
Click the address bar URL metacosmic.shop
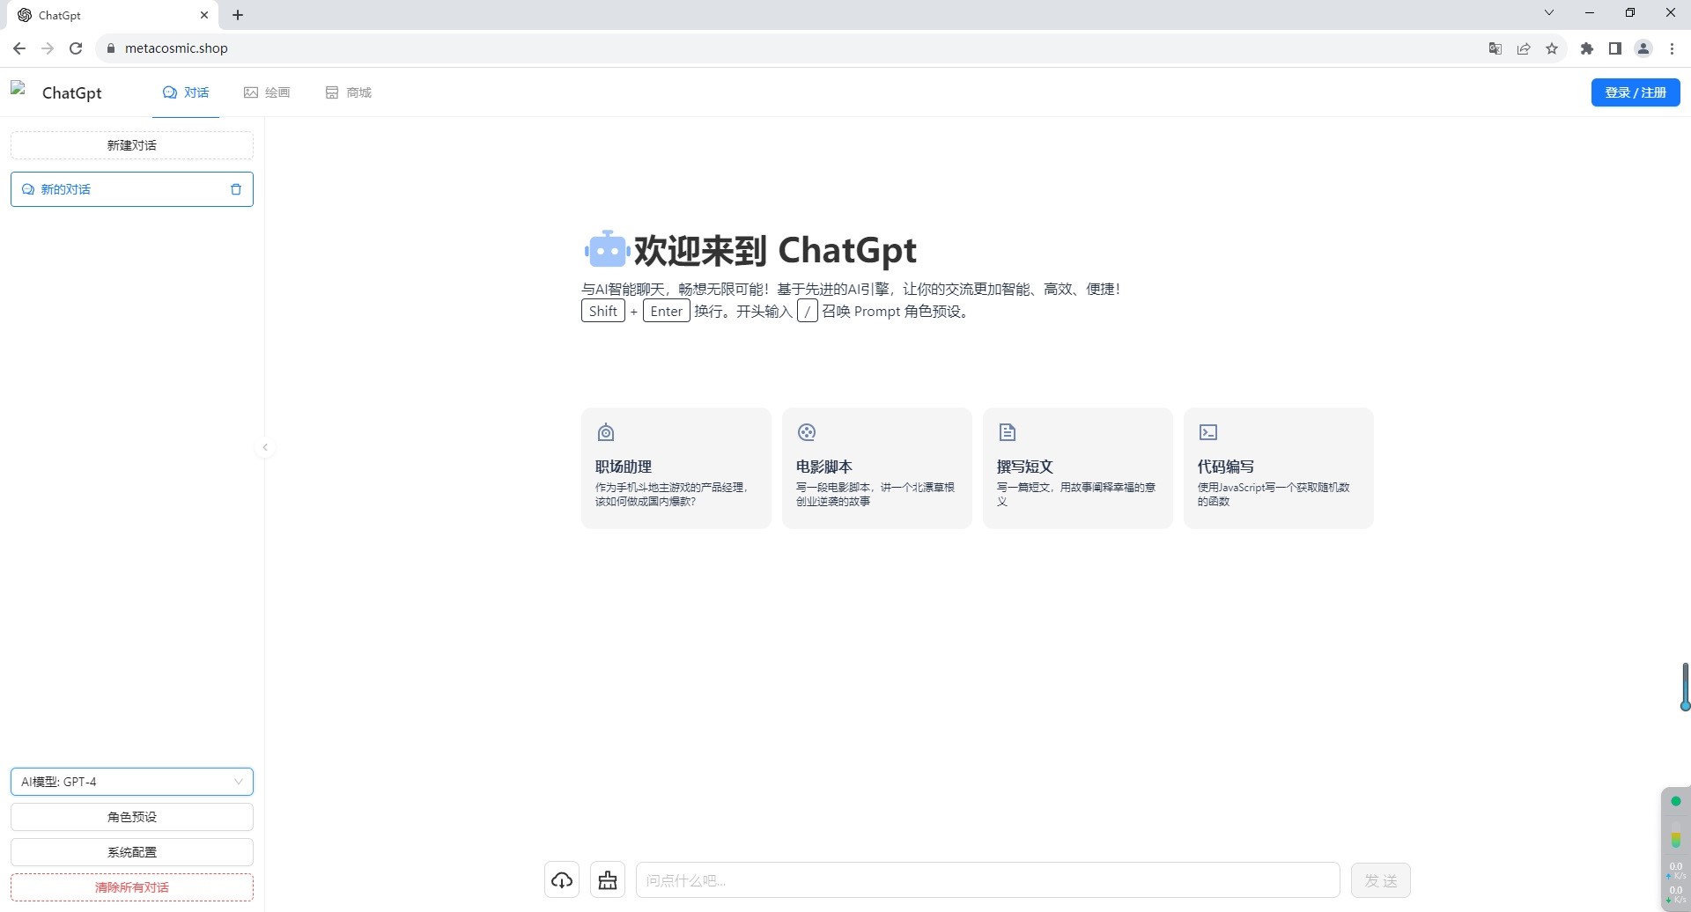(176, 48)
